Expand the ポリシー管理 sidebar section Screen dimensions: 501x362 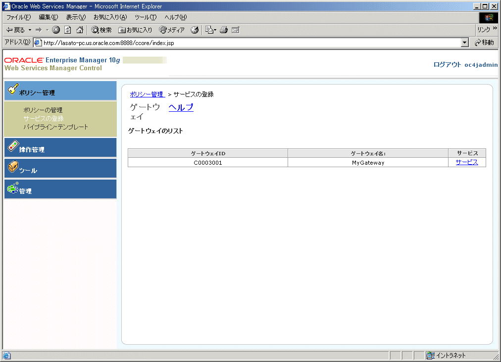(60, 90)
